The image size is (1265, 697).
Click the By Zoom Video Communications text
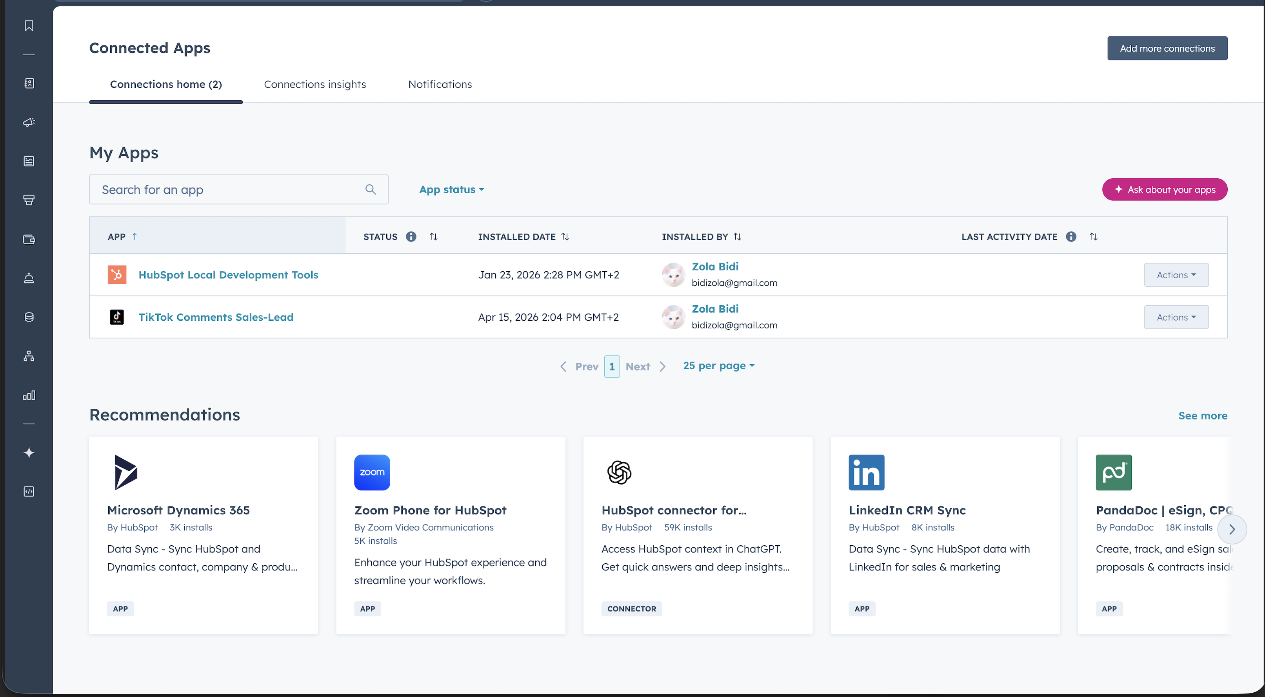(424, 527)
